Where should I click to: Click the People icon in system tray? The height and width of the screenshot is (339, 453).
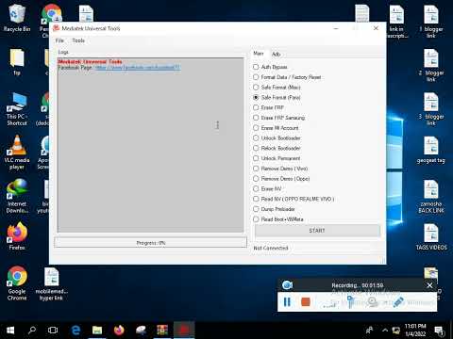[370, 331]
